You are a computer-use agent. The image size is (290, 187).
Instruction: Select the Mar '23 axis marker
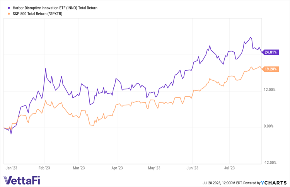click(x=79, y=168)
